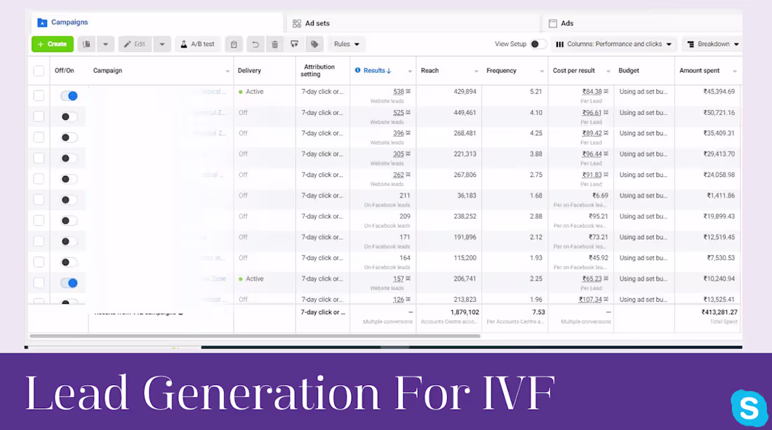Open the 538 results link

click(x=399, y=92)
